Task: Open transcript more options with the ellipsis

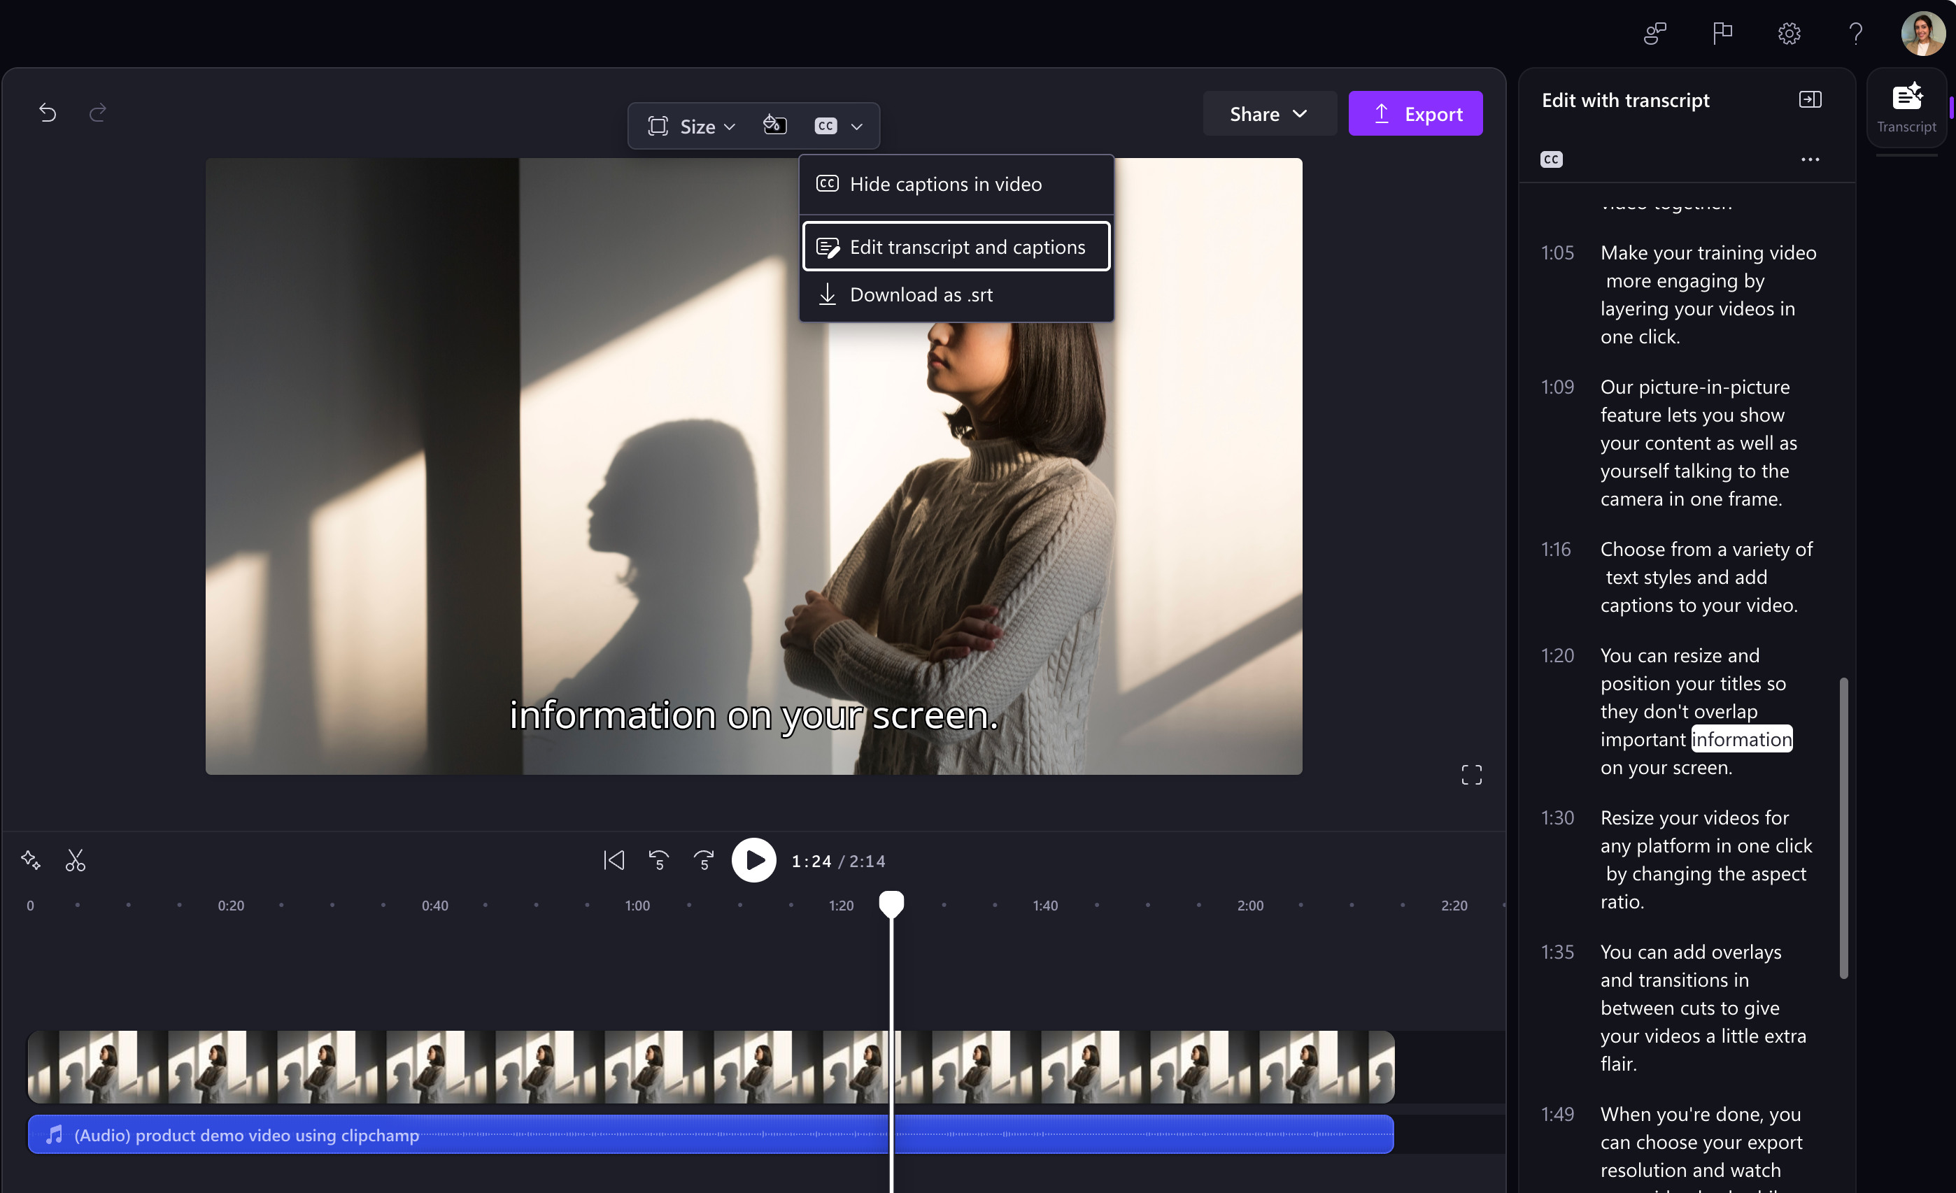Action: (1810, 159)
